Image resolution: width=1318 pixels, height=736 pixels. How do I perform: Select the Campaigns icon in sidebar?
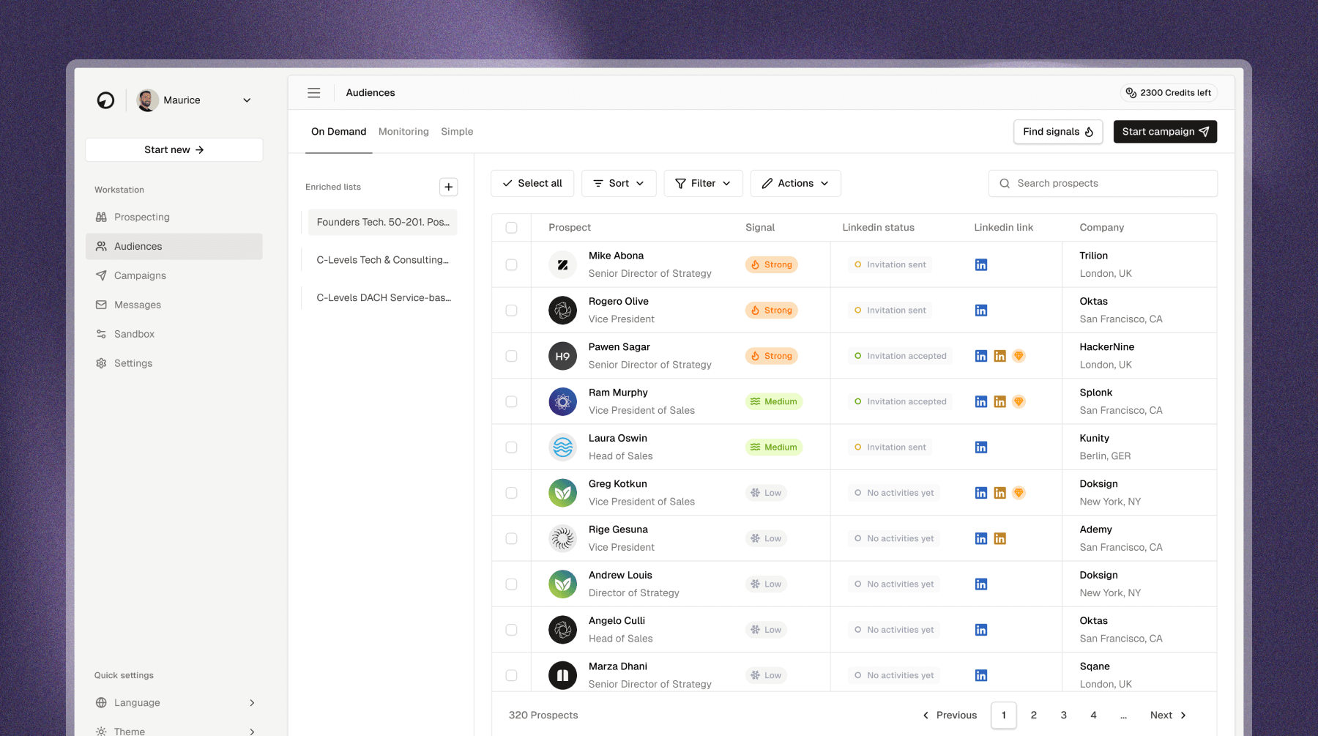101,275
